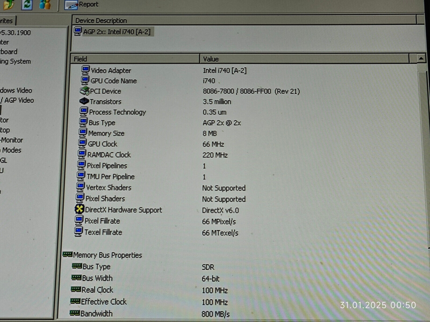
Task: Select the DirectX v6.0 value
Action: click(220, 210)
